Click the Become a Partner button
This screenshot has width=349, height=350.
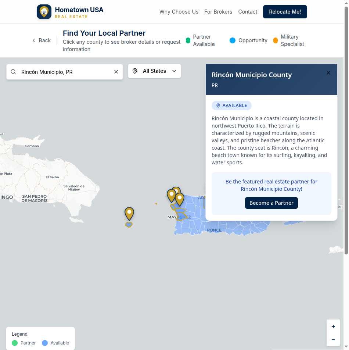[271, 203]
